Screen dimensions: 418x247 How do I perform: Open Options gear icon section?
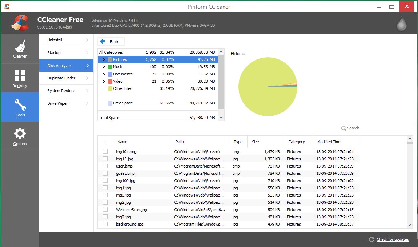pos(20,134)
